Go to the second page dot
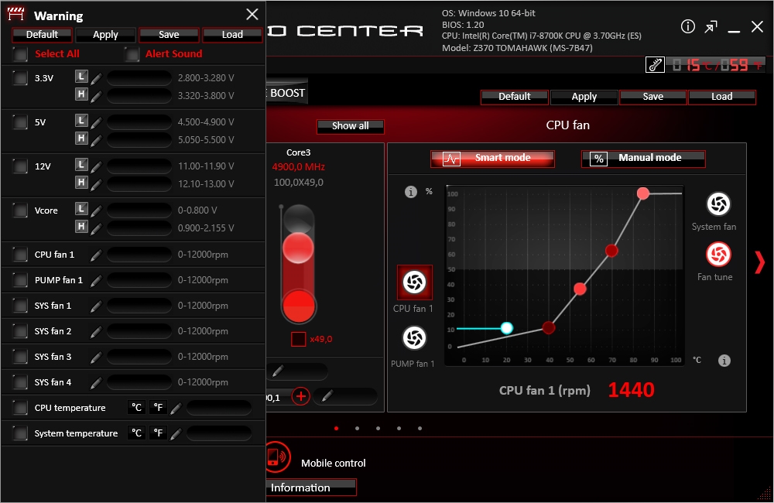The image size is (774, 503). coord(357,429)
